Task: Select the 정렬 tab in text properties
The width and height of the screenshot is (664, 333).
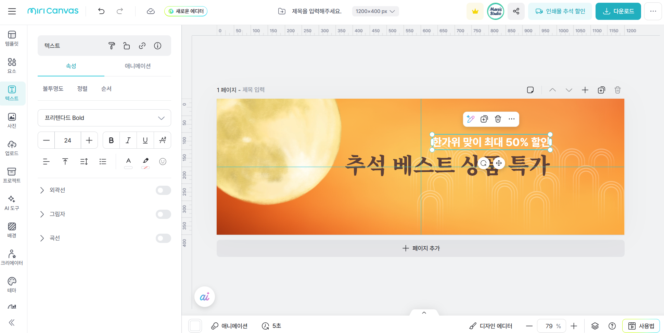Action: [x=82, y=88]
